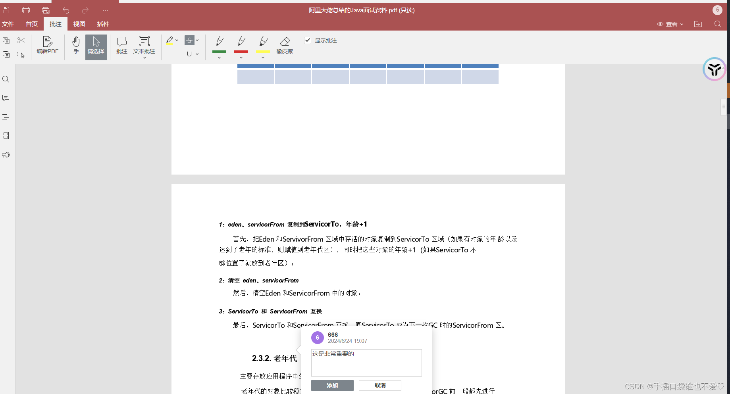Expand the underline options dropdown arrow
This screenshot has height=394, width=730.
click(x=197, y=54)
